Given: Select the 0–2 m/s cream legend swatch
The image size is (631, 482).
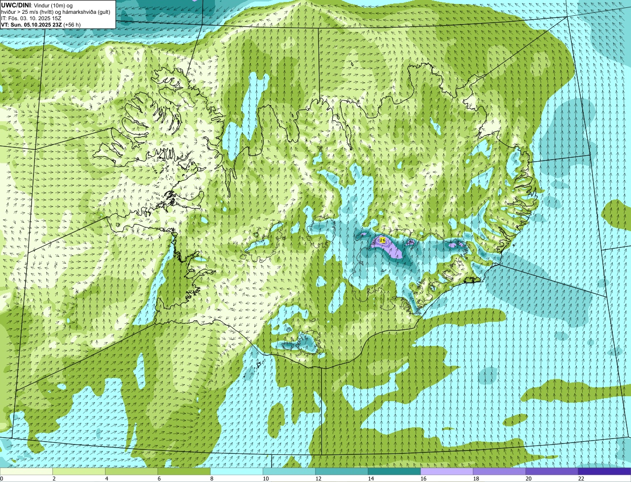Looking at the screenshot, I should click(26, 471).
